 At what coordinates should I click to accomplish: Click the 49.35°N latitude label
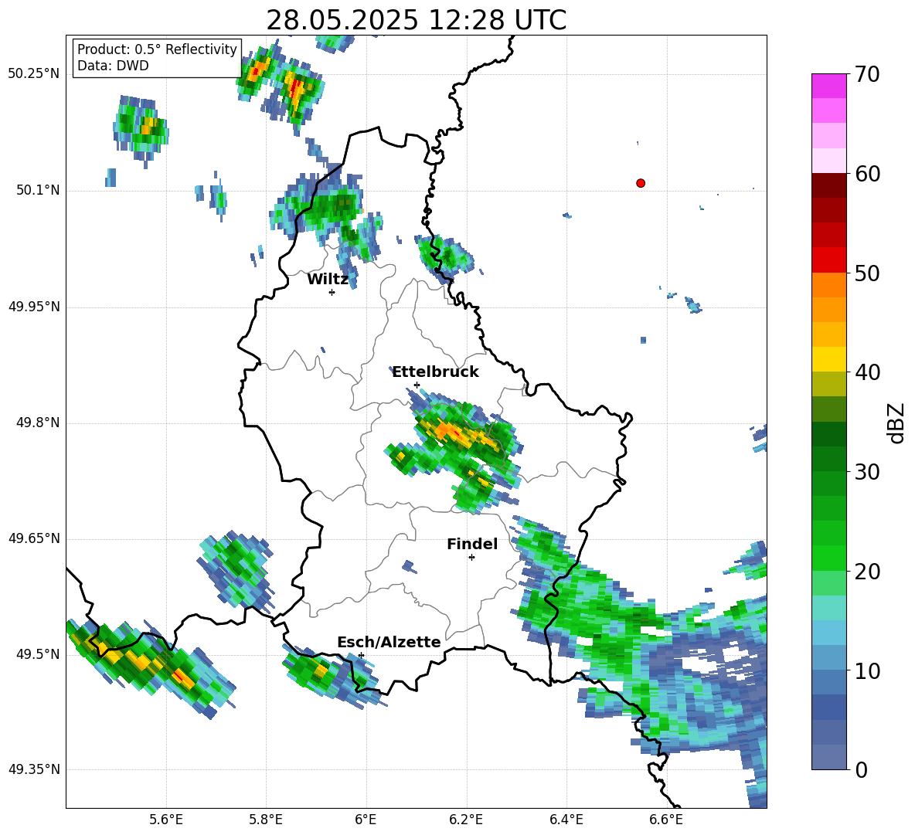coord(34,769)
